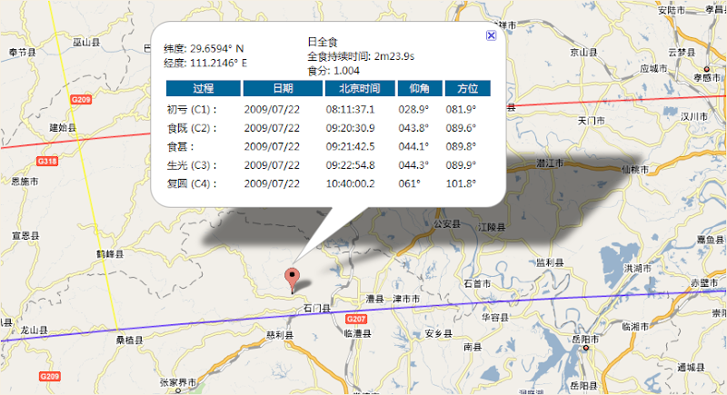Click the 京山县 map label
This screenshot has width=727, height=395.
[583, 53]
